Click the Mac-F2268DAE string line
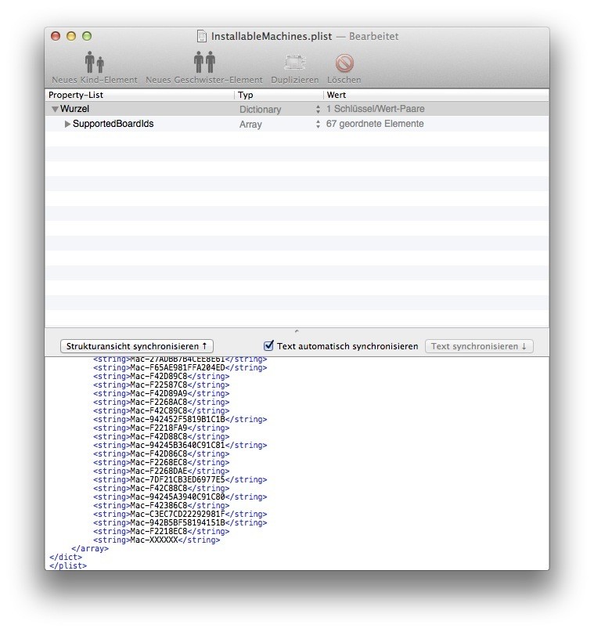Viewport: 594px width, 632px height. 161,471
